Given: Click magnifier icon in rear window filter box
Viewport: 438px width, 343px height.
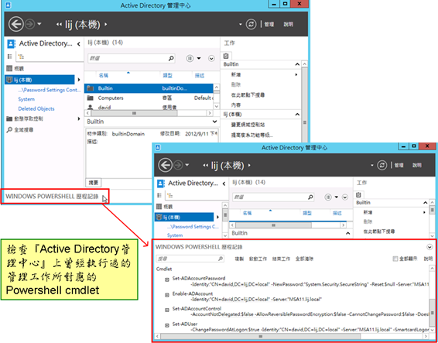Looking at the screenshot, I should [x=171, y=58].
